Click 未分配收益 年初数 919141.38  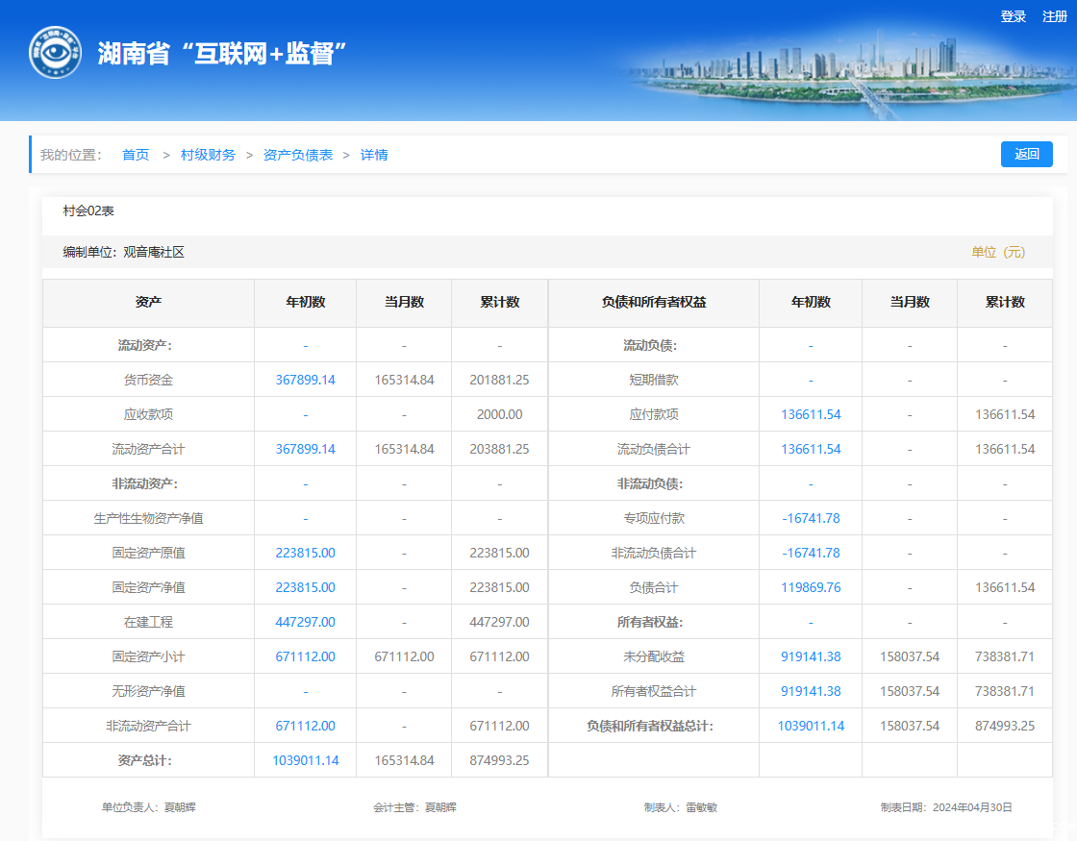(811, 656)
